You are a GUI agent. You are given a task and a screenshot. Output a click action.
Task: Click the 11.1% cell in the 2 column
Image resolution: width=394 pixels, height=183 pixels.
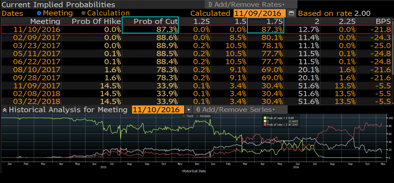pyautogui.click(x=309, y=46)
